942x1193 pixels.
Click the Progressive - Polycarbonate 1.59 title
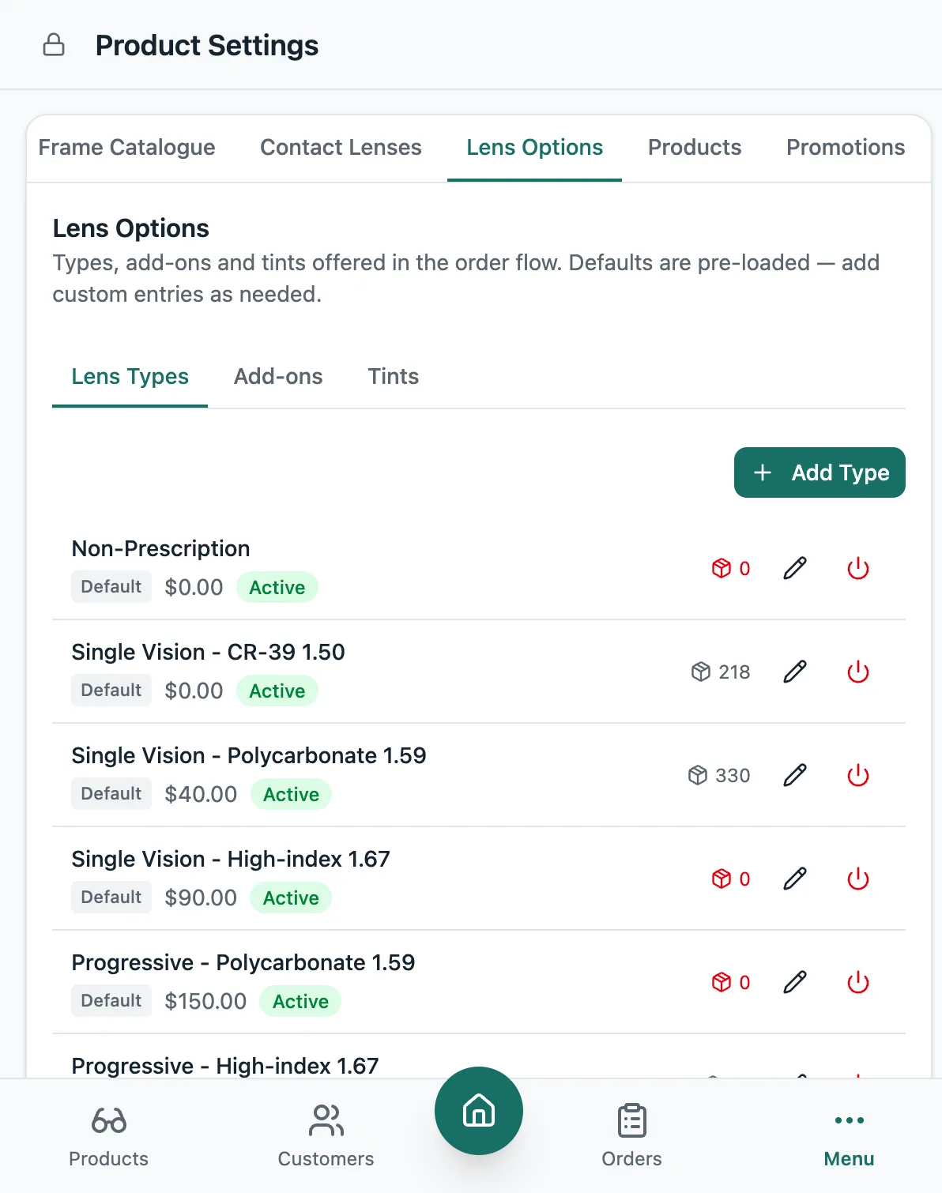coord(243,962)
